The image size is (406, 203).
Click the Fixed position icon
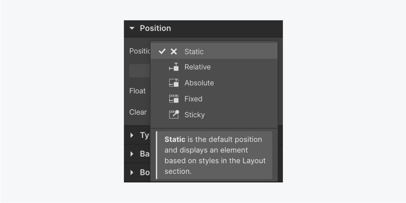[x=174, y=99]
